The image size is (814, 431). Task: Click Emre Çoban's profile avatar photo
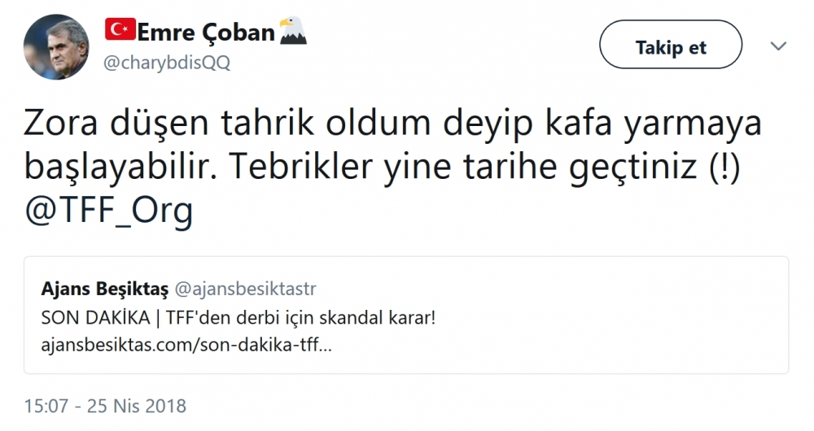[55, 46]
